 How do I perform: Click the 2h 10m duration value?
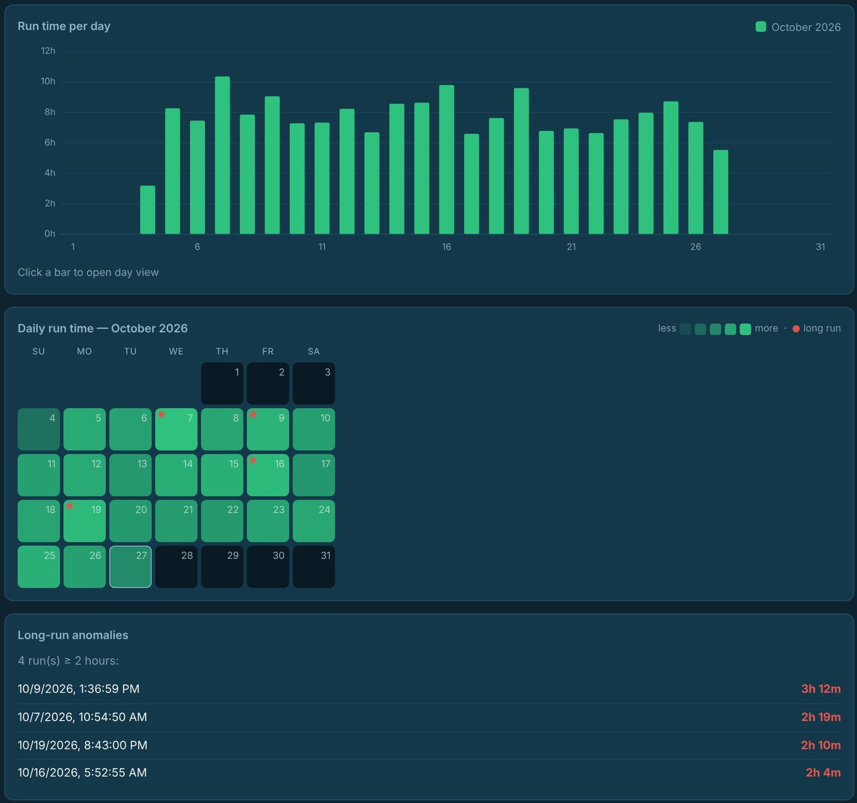click(x=821, y=745)
